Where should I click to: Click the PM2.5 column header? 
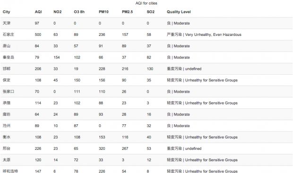pos(127,12)
